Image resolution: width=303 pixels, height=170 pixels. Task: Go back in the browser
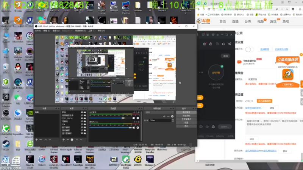click(x=199, y=9)
